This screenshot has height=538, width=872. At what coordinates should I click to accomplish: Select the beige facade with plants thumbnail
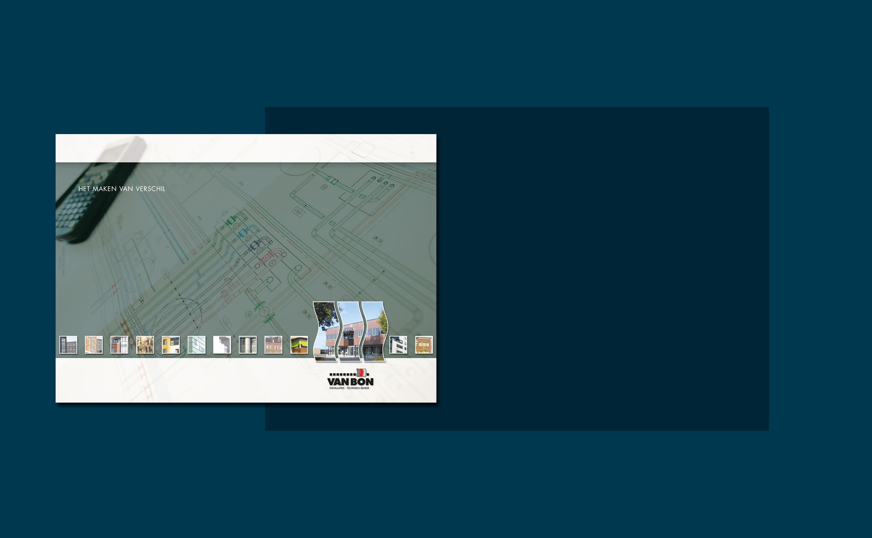point(145,345)
